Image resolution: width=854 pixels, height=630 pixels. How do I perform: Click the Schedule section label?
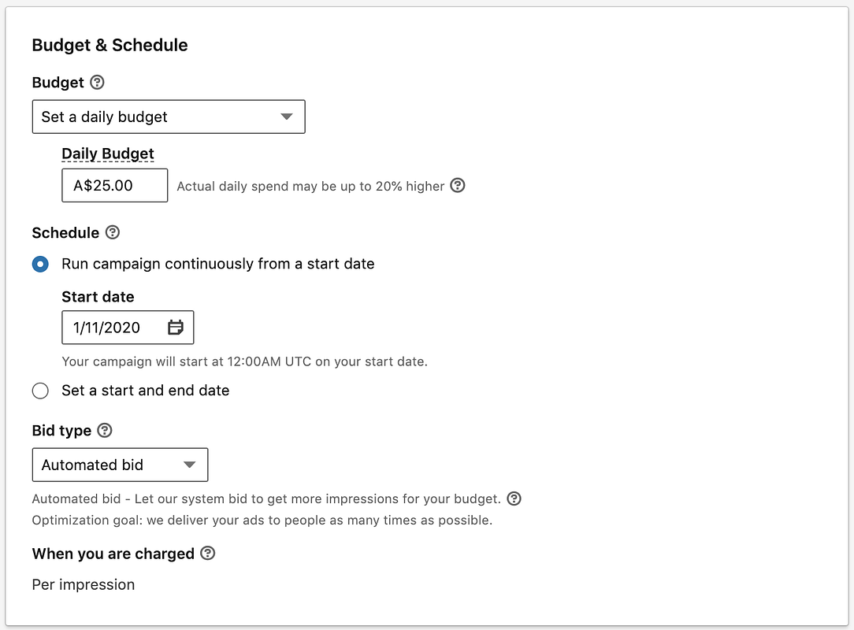(65, 233)
